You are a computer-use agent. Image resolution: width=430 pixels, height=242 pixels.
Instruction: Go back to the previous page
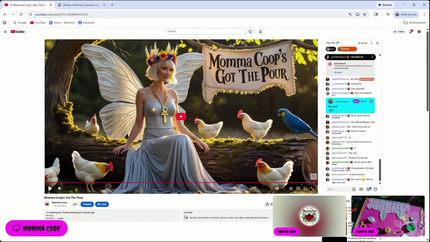[x=5, y=14]
